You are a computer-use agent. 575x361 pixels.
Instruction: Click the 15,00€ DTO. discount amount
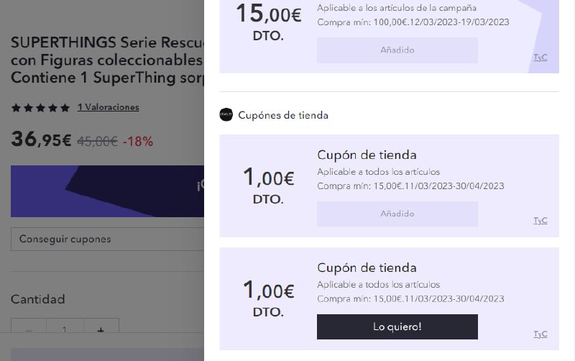(268, 22)
